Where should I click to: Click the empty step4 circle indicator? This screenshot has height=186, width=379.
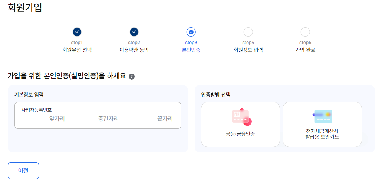coord(248,32)
